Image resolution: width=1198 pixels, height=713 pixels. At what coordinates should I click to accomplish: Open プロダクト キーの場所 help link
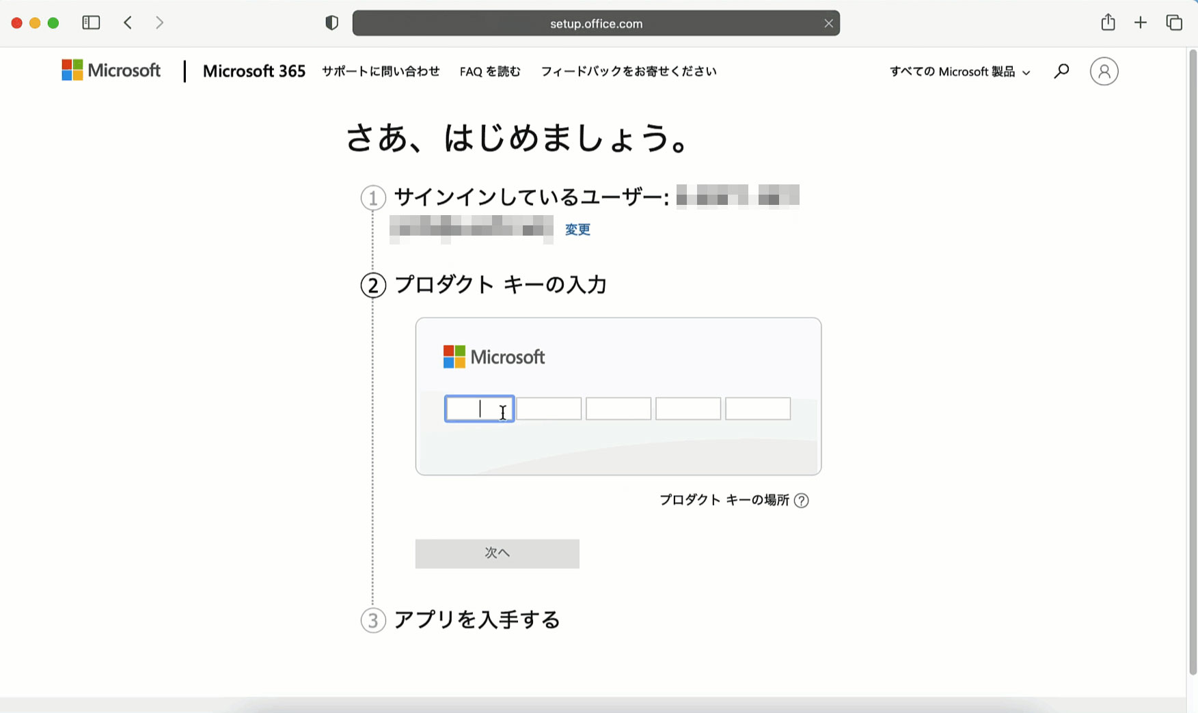pos(724,500)
